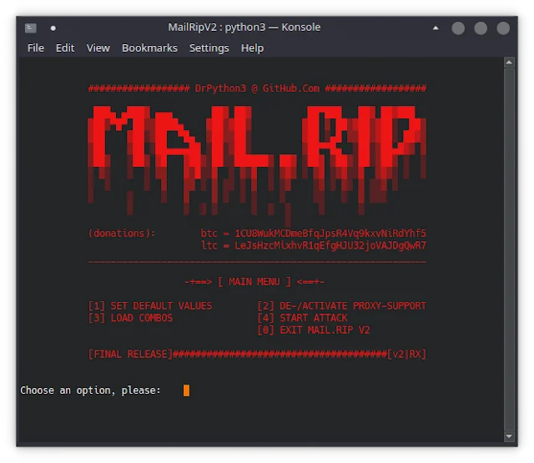Image resolution: width=534 pixels, height=463 pixels.
Task: Expand the Bookmarks menu
Action: 149,48
